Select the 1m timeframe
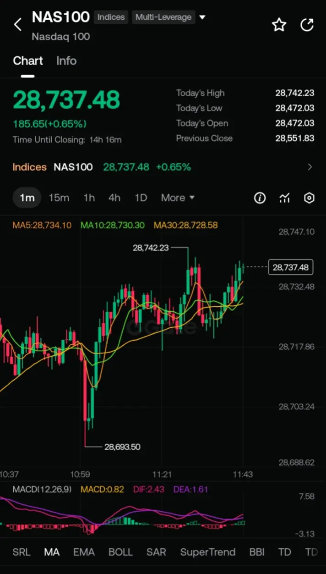The image size is (326, 574). coord(27,198)
